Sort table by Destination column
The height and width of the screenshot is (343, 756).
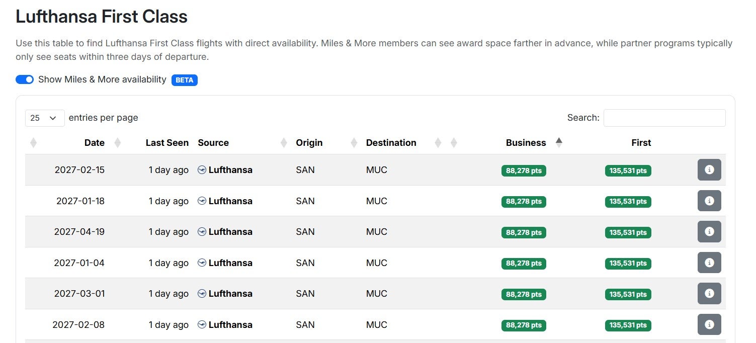point(391,143)
